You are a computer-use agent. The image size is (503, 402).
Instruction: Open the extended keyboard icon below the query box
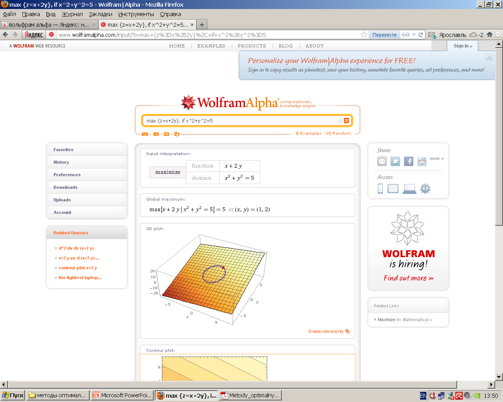pyautogui.click(x=145, y=134)
